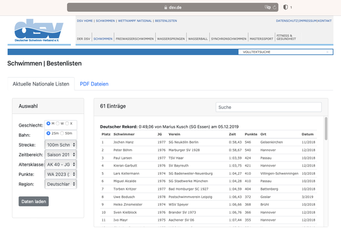This screenshot has height=236, width=341.
Task: Click the DSV logo
Action: click(39, 30)
